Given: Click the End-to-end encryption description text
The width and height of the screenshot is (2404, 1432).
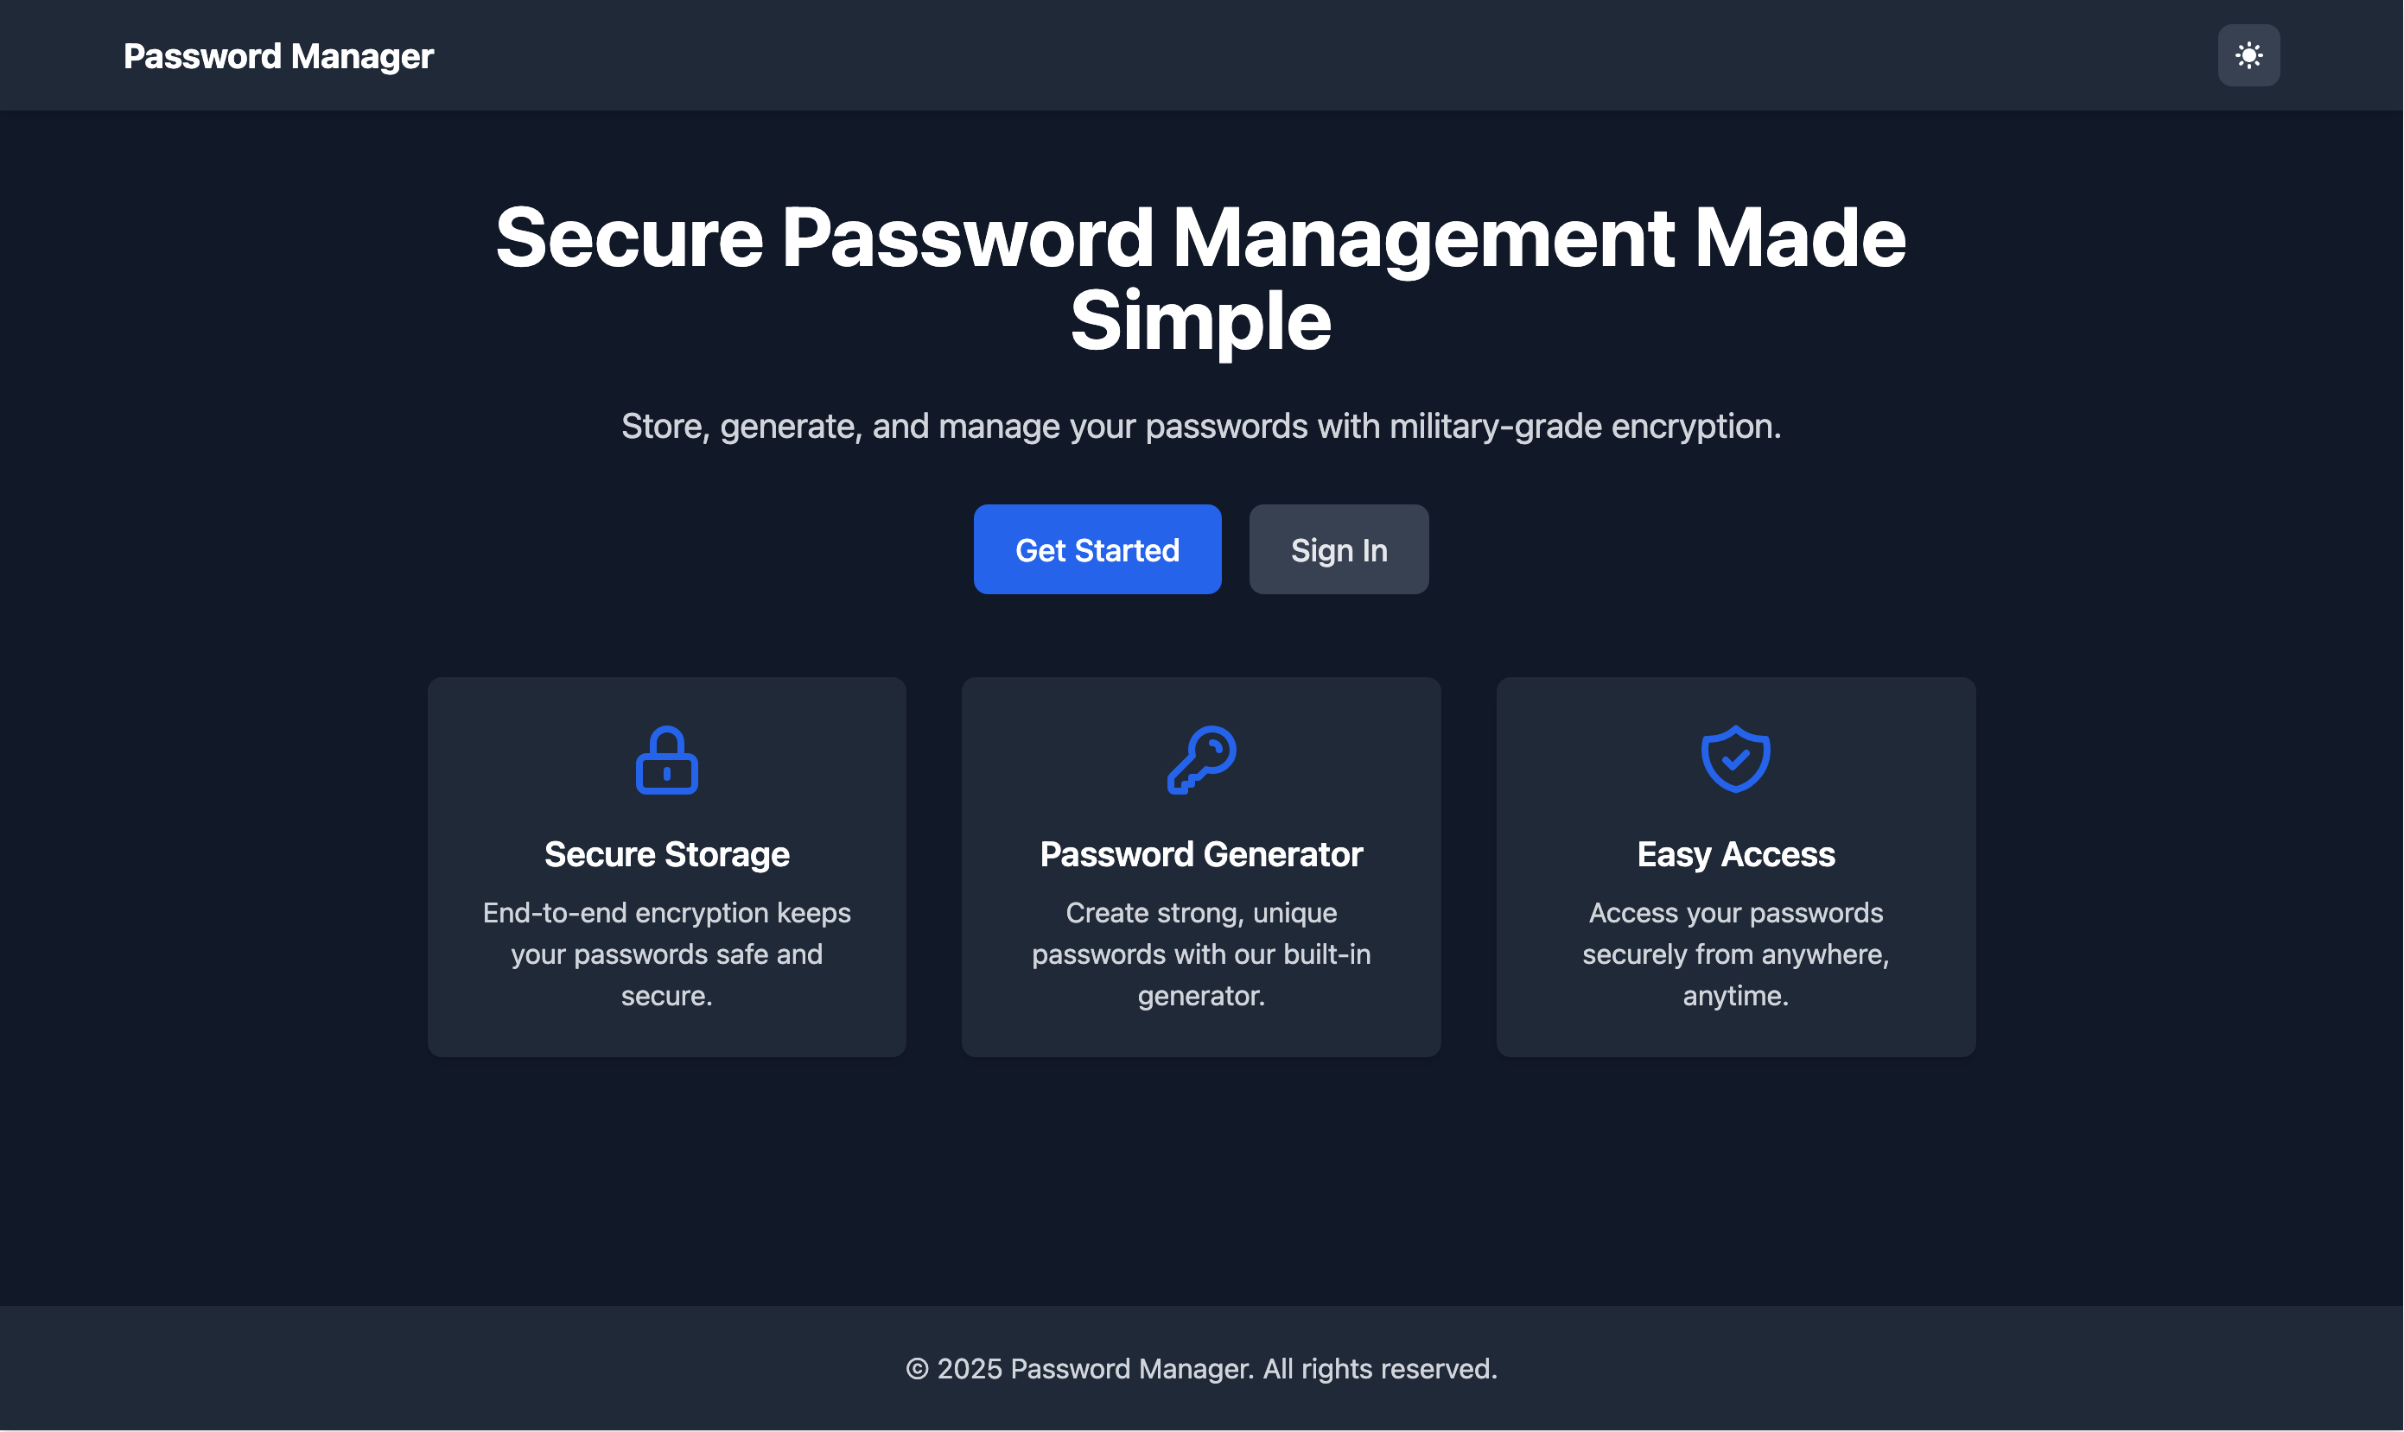Looking at the screenshot, I should [x=667, y=954].
